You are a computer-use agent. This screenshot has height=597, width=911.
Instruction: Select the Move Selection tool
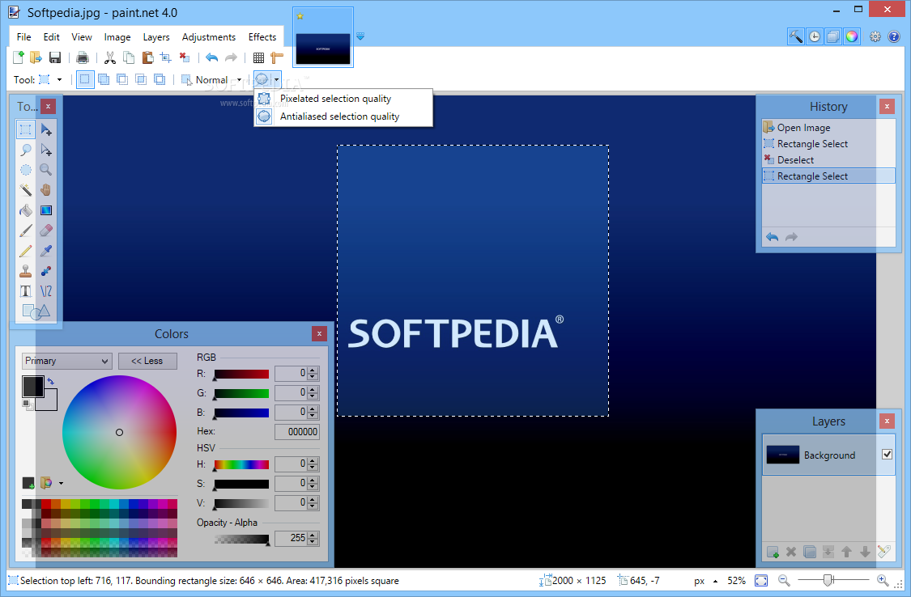46,150
